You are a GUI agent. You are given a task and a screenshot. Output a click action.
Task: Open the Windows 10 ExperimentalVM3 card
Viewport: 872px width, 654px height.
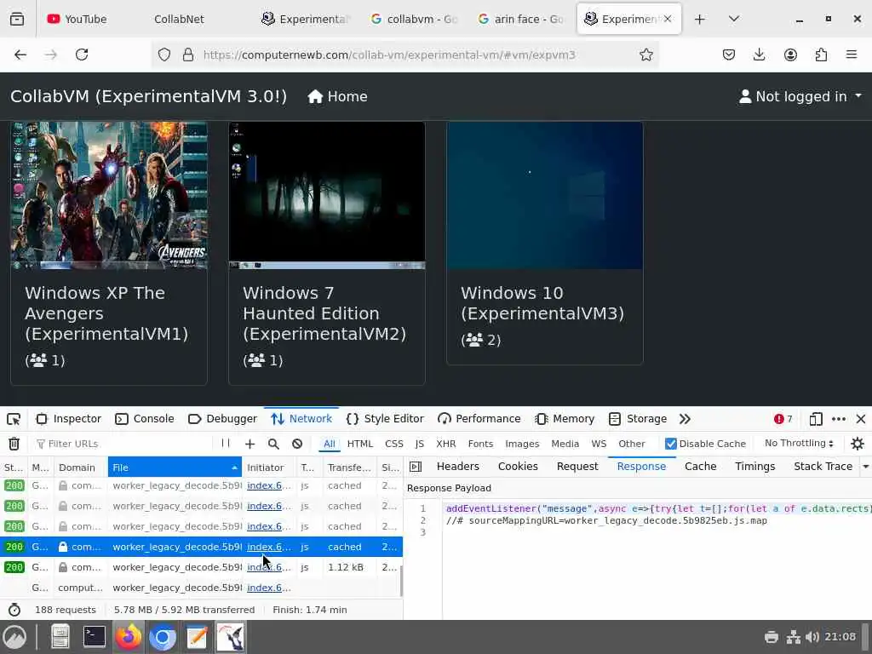(x=545, y=243)
